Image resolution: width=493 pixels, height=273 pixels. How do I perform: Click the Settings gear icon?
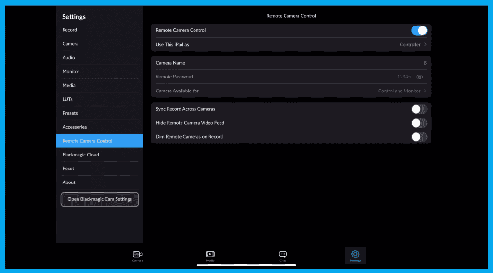tap(355, 254)
